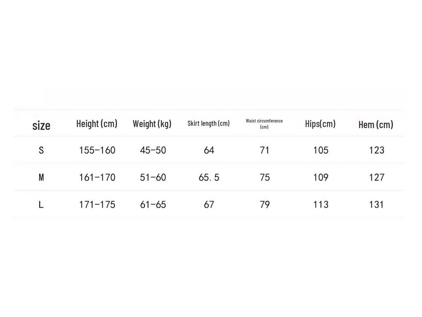Screen dimensions: 422x317
Task: Select the hem value 127
Action: (377, 177)
